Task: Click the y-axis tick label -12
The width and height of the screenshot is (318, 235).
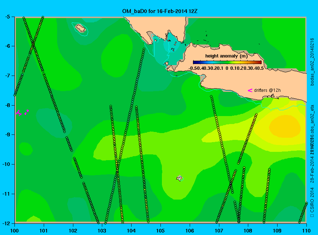Action: [7, 223]
